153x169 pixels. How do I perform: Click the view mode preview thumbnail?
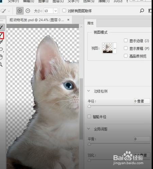[108, 48]
